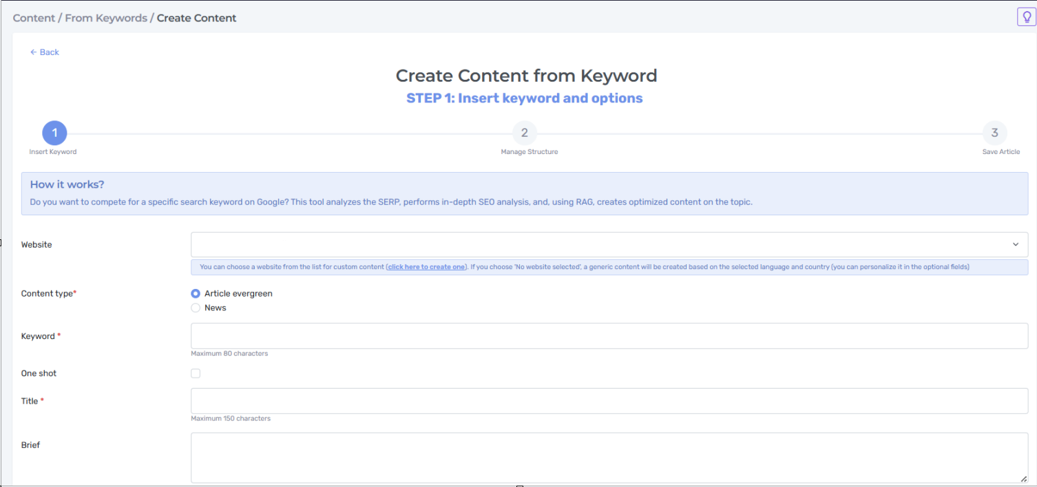Select step 1 Insert Keyword circle
This screenshot has width=1037, height=487.
[54, 133]
